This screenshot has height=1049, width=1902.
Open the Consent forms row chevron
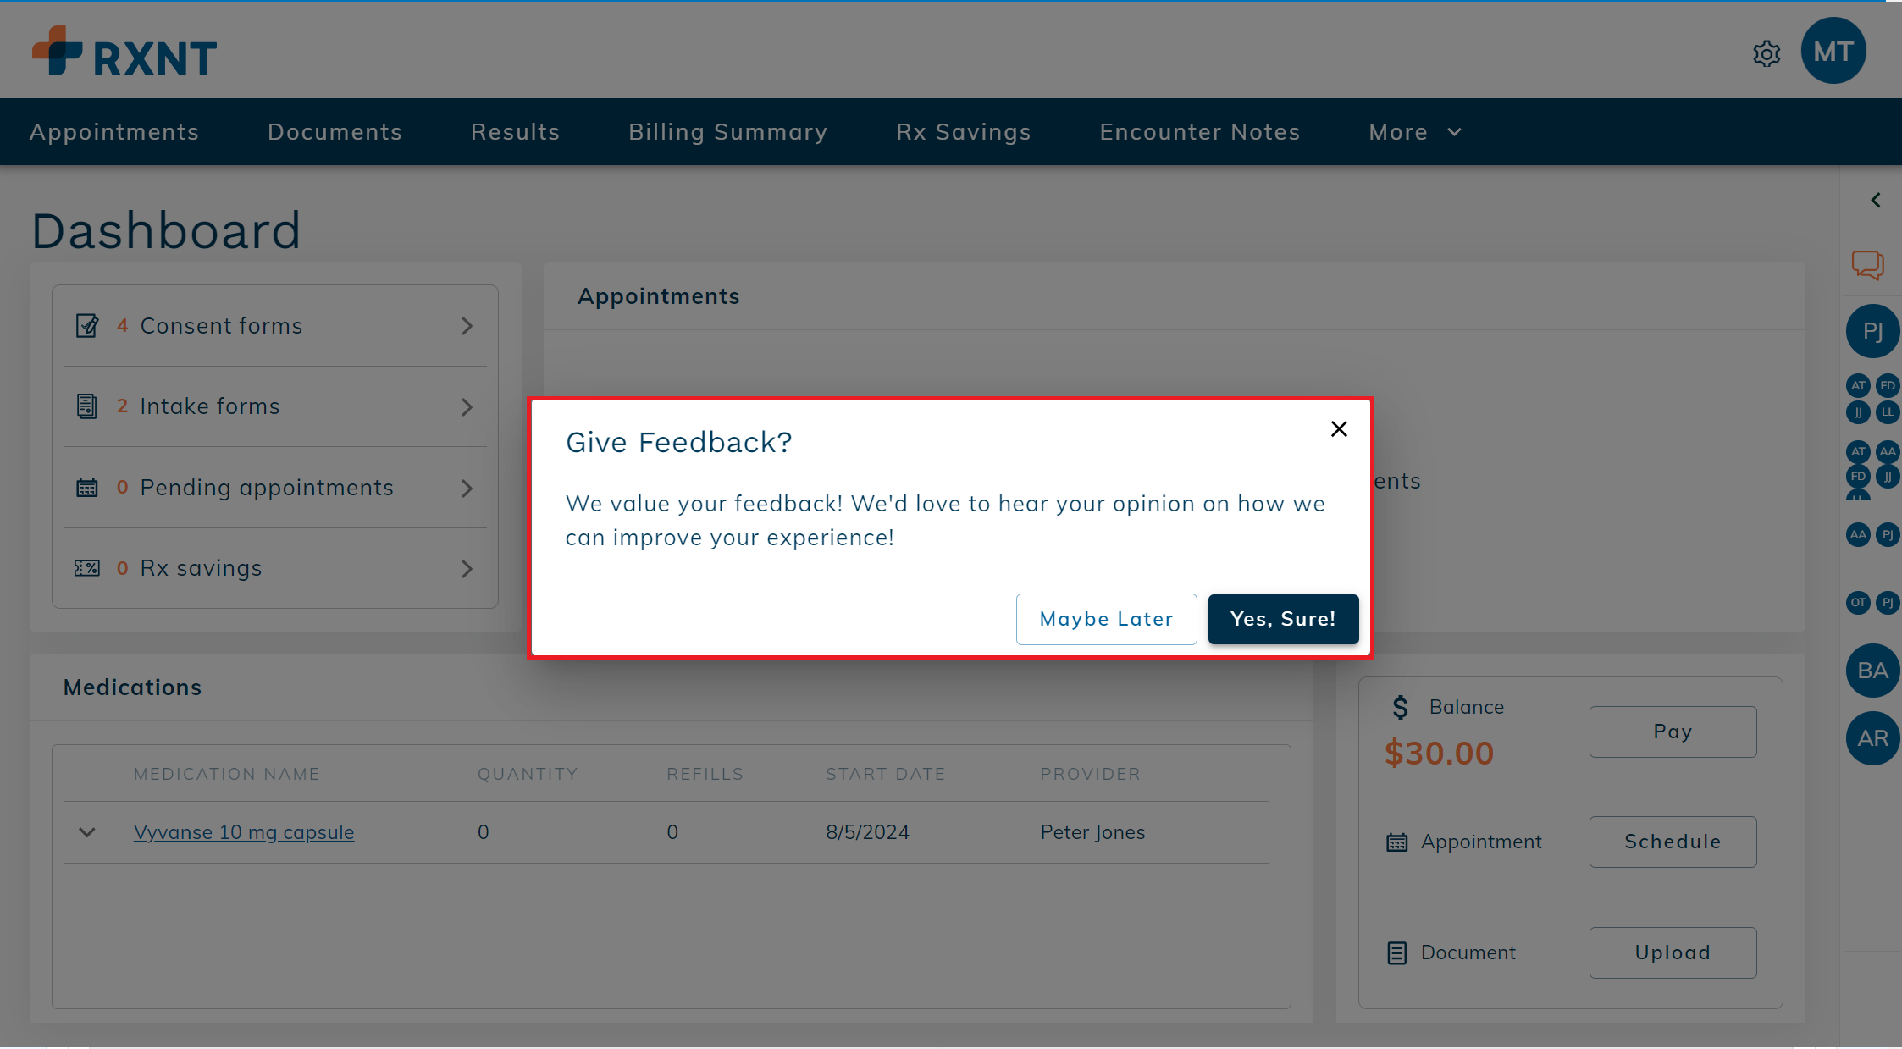[x=467, y=326]
